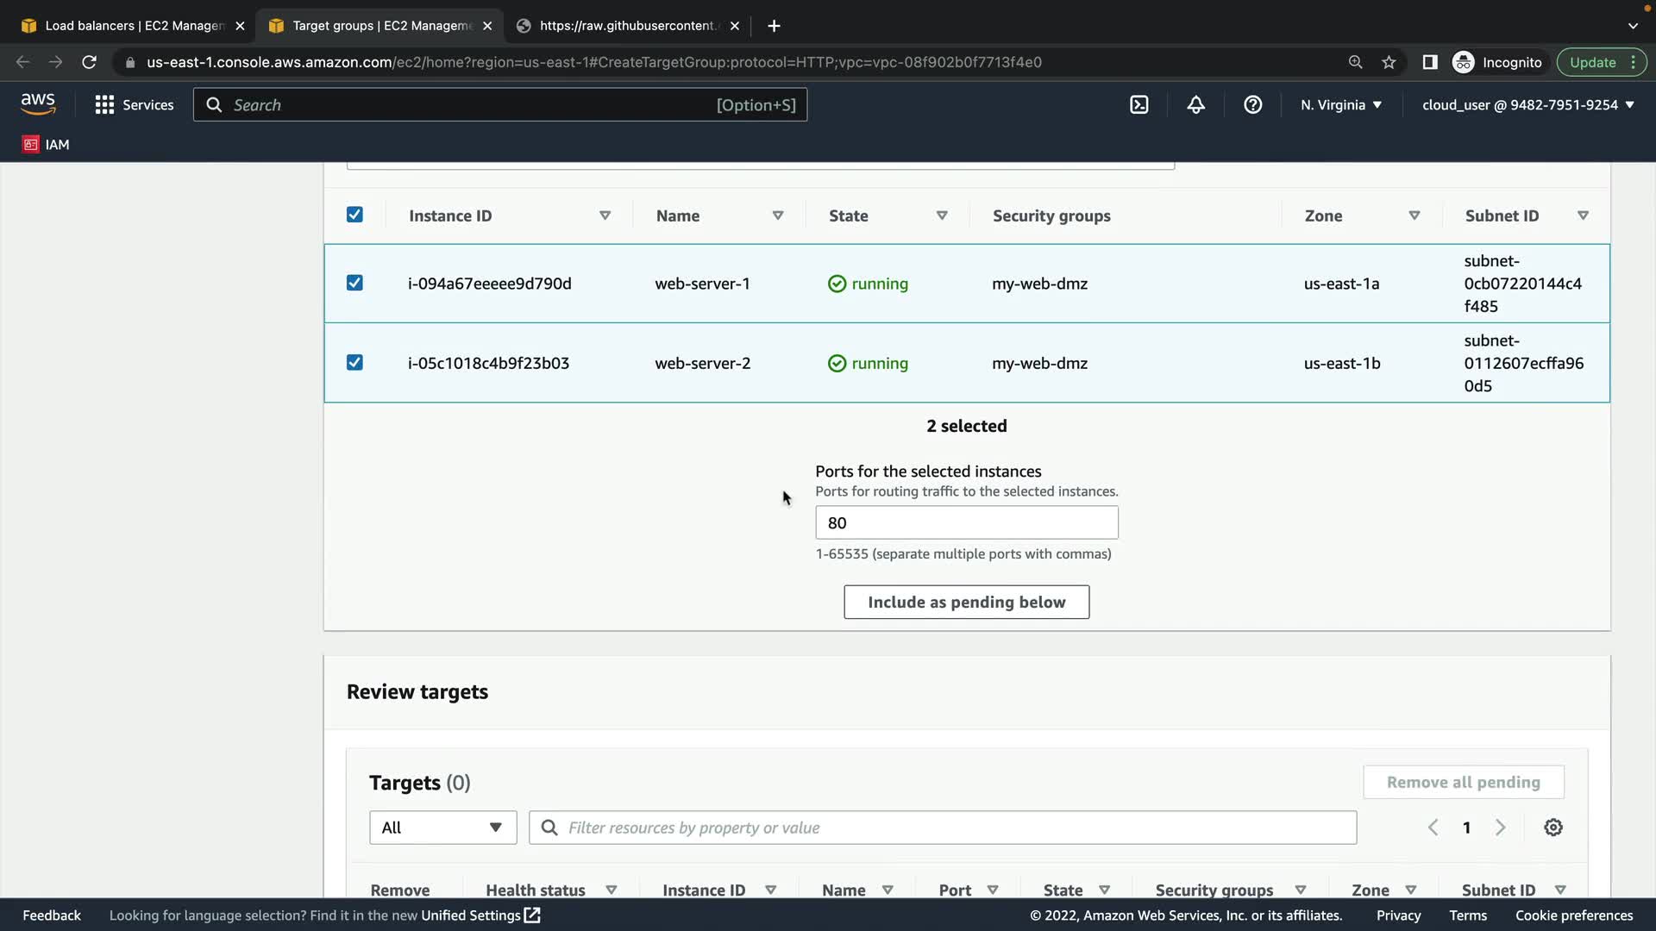Uncheck the web-server-2 instance

pyautogui.click(x=354, y=362)
